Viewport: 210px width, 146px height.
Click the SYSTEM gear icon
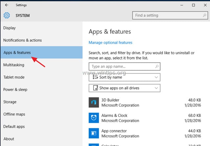7,15
